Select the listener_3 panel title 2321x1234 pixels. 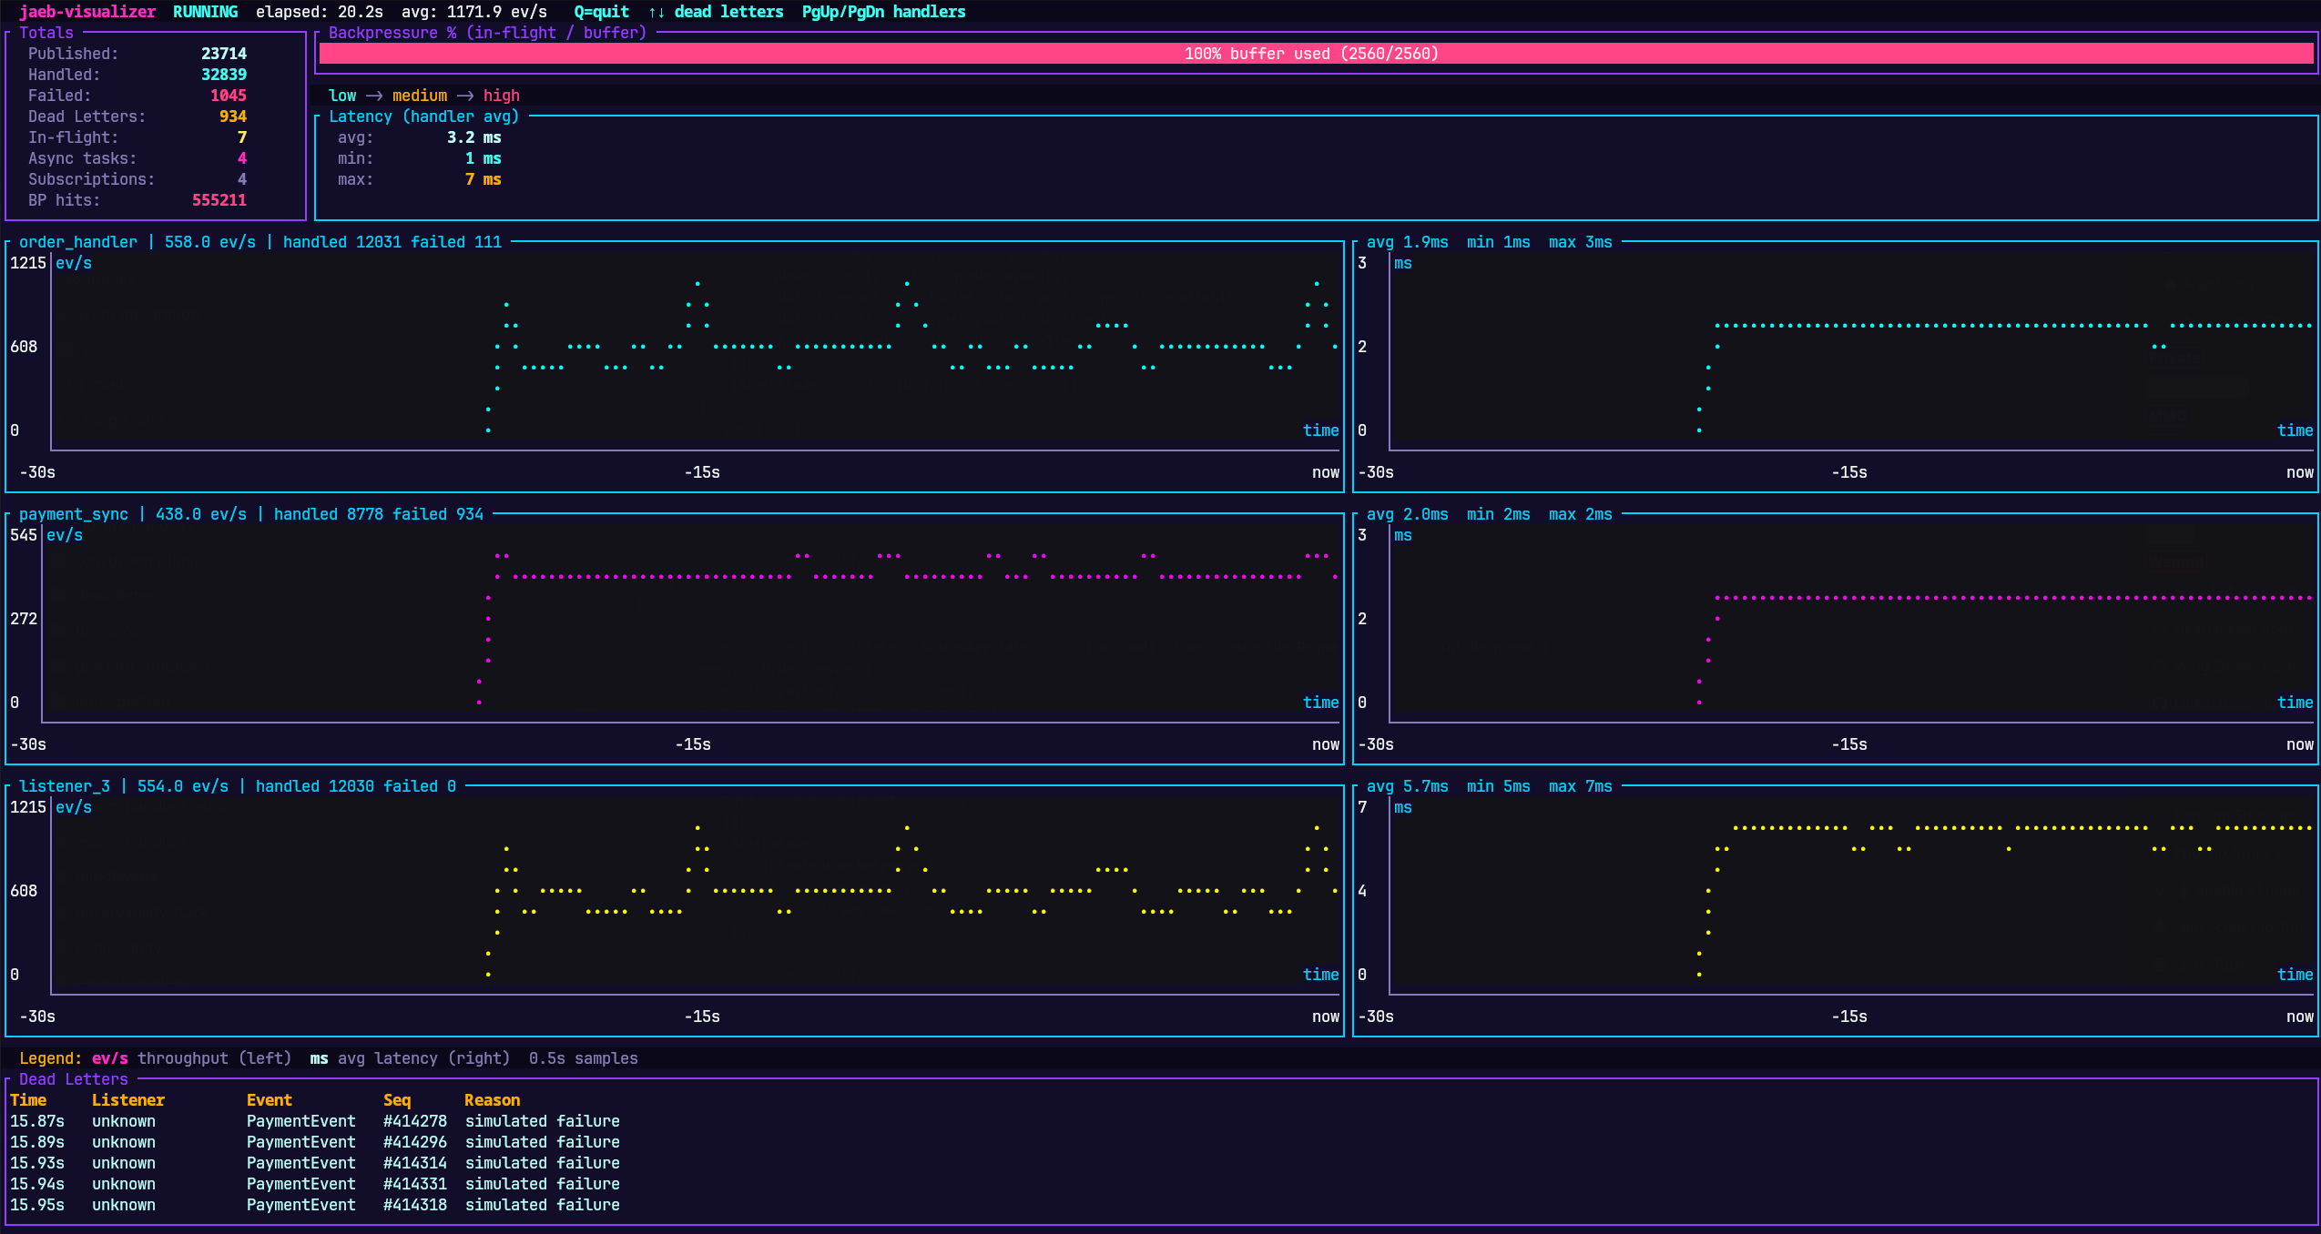pos(65,786)
